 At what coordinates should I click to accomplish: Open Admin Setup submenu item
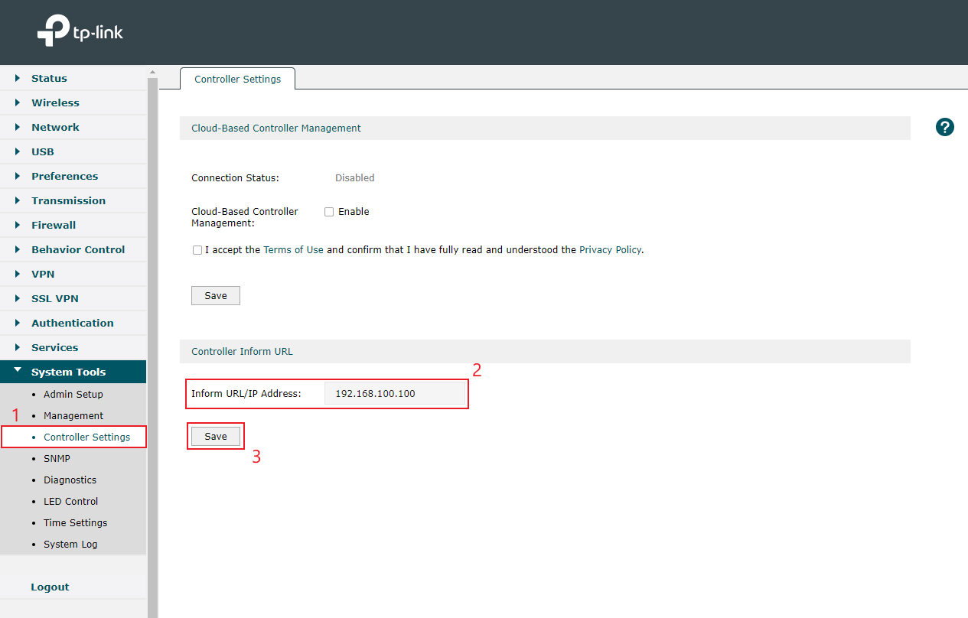click(73, 395)
